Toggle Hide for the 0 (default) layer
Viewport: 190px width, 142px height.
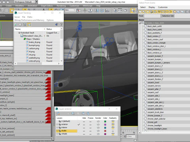click(x=84, y=121)
